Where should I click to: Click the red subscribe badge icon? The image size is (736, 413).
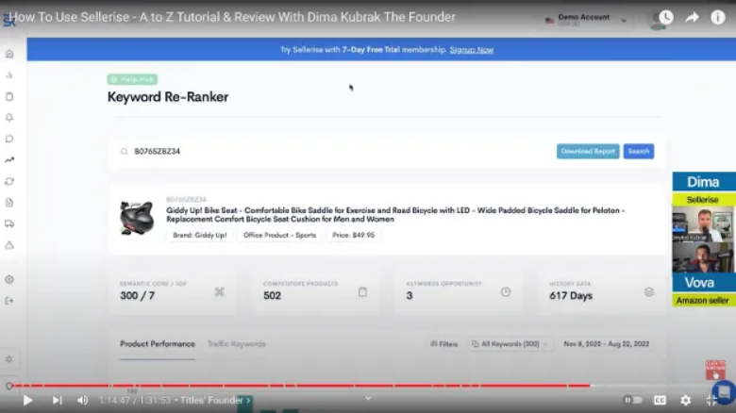pos(715,370)
